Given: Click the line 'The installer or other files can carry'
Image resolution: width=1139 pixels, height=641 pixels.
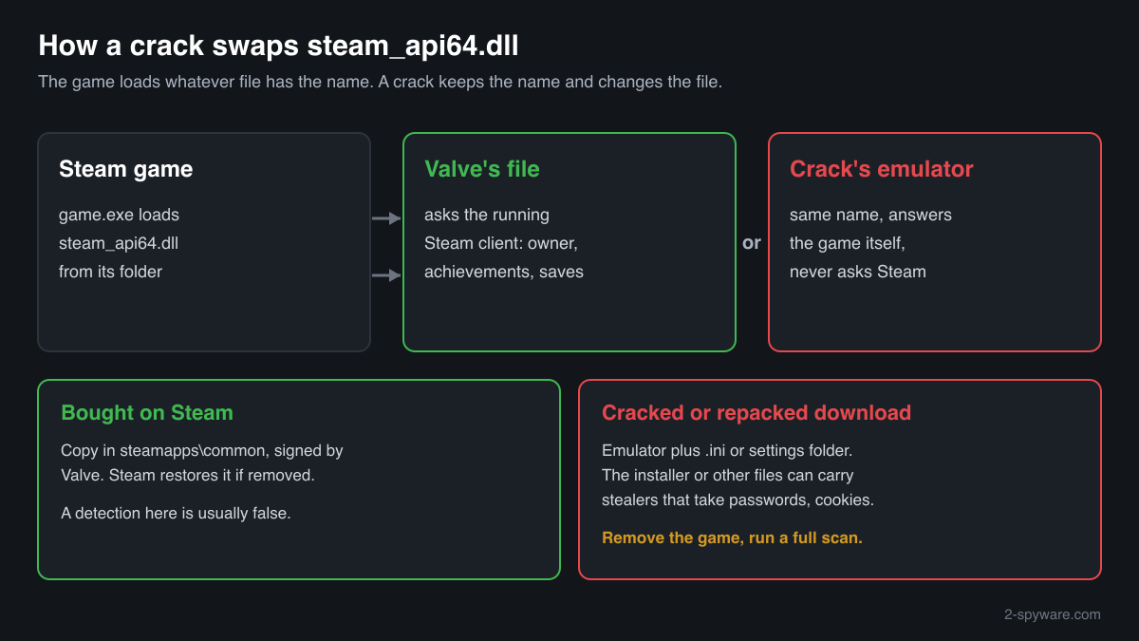Looking at the screenshot, I should (x=728, y=475).
